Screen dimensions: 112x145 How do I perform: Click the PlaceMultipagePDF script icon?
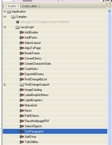click(x=22, y=121)
